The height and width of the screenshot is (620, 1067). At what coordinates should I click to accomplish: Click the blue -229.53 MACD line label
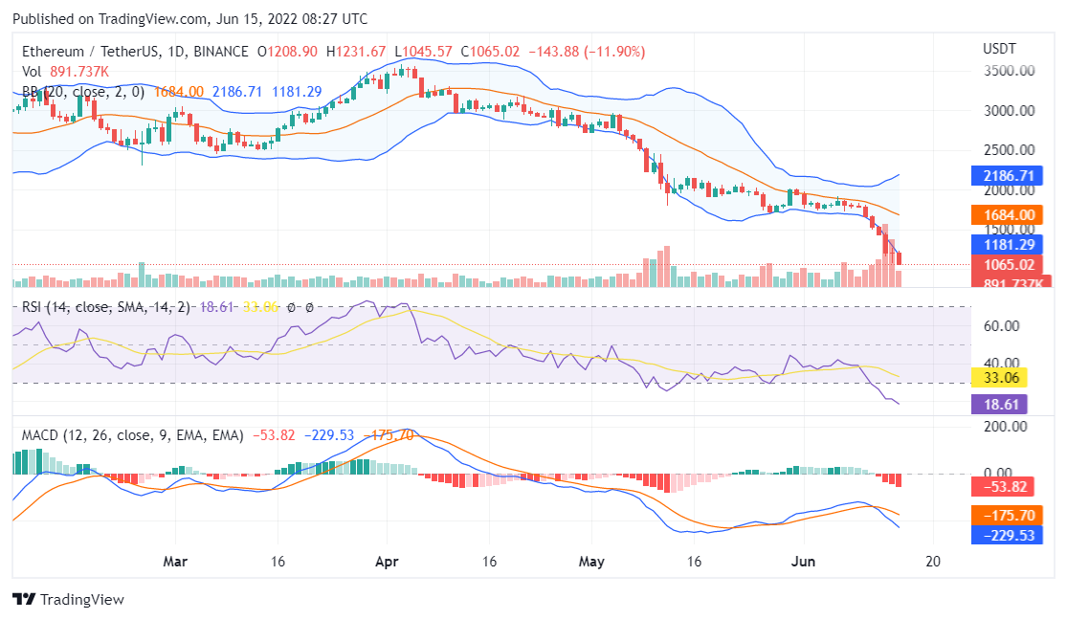point(999,536)
